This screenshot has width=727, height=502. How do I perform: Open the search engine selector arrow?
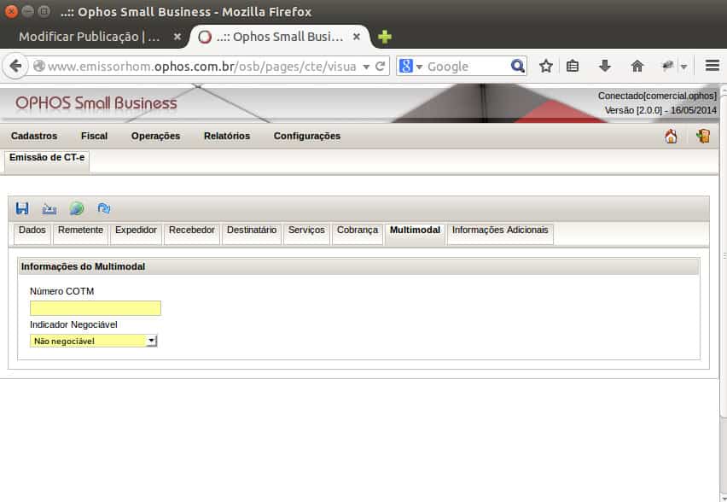[419, 67]
